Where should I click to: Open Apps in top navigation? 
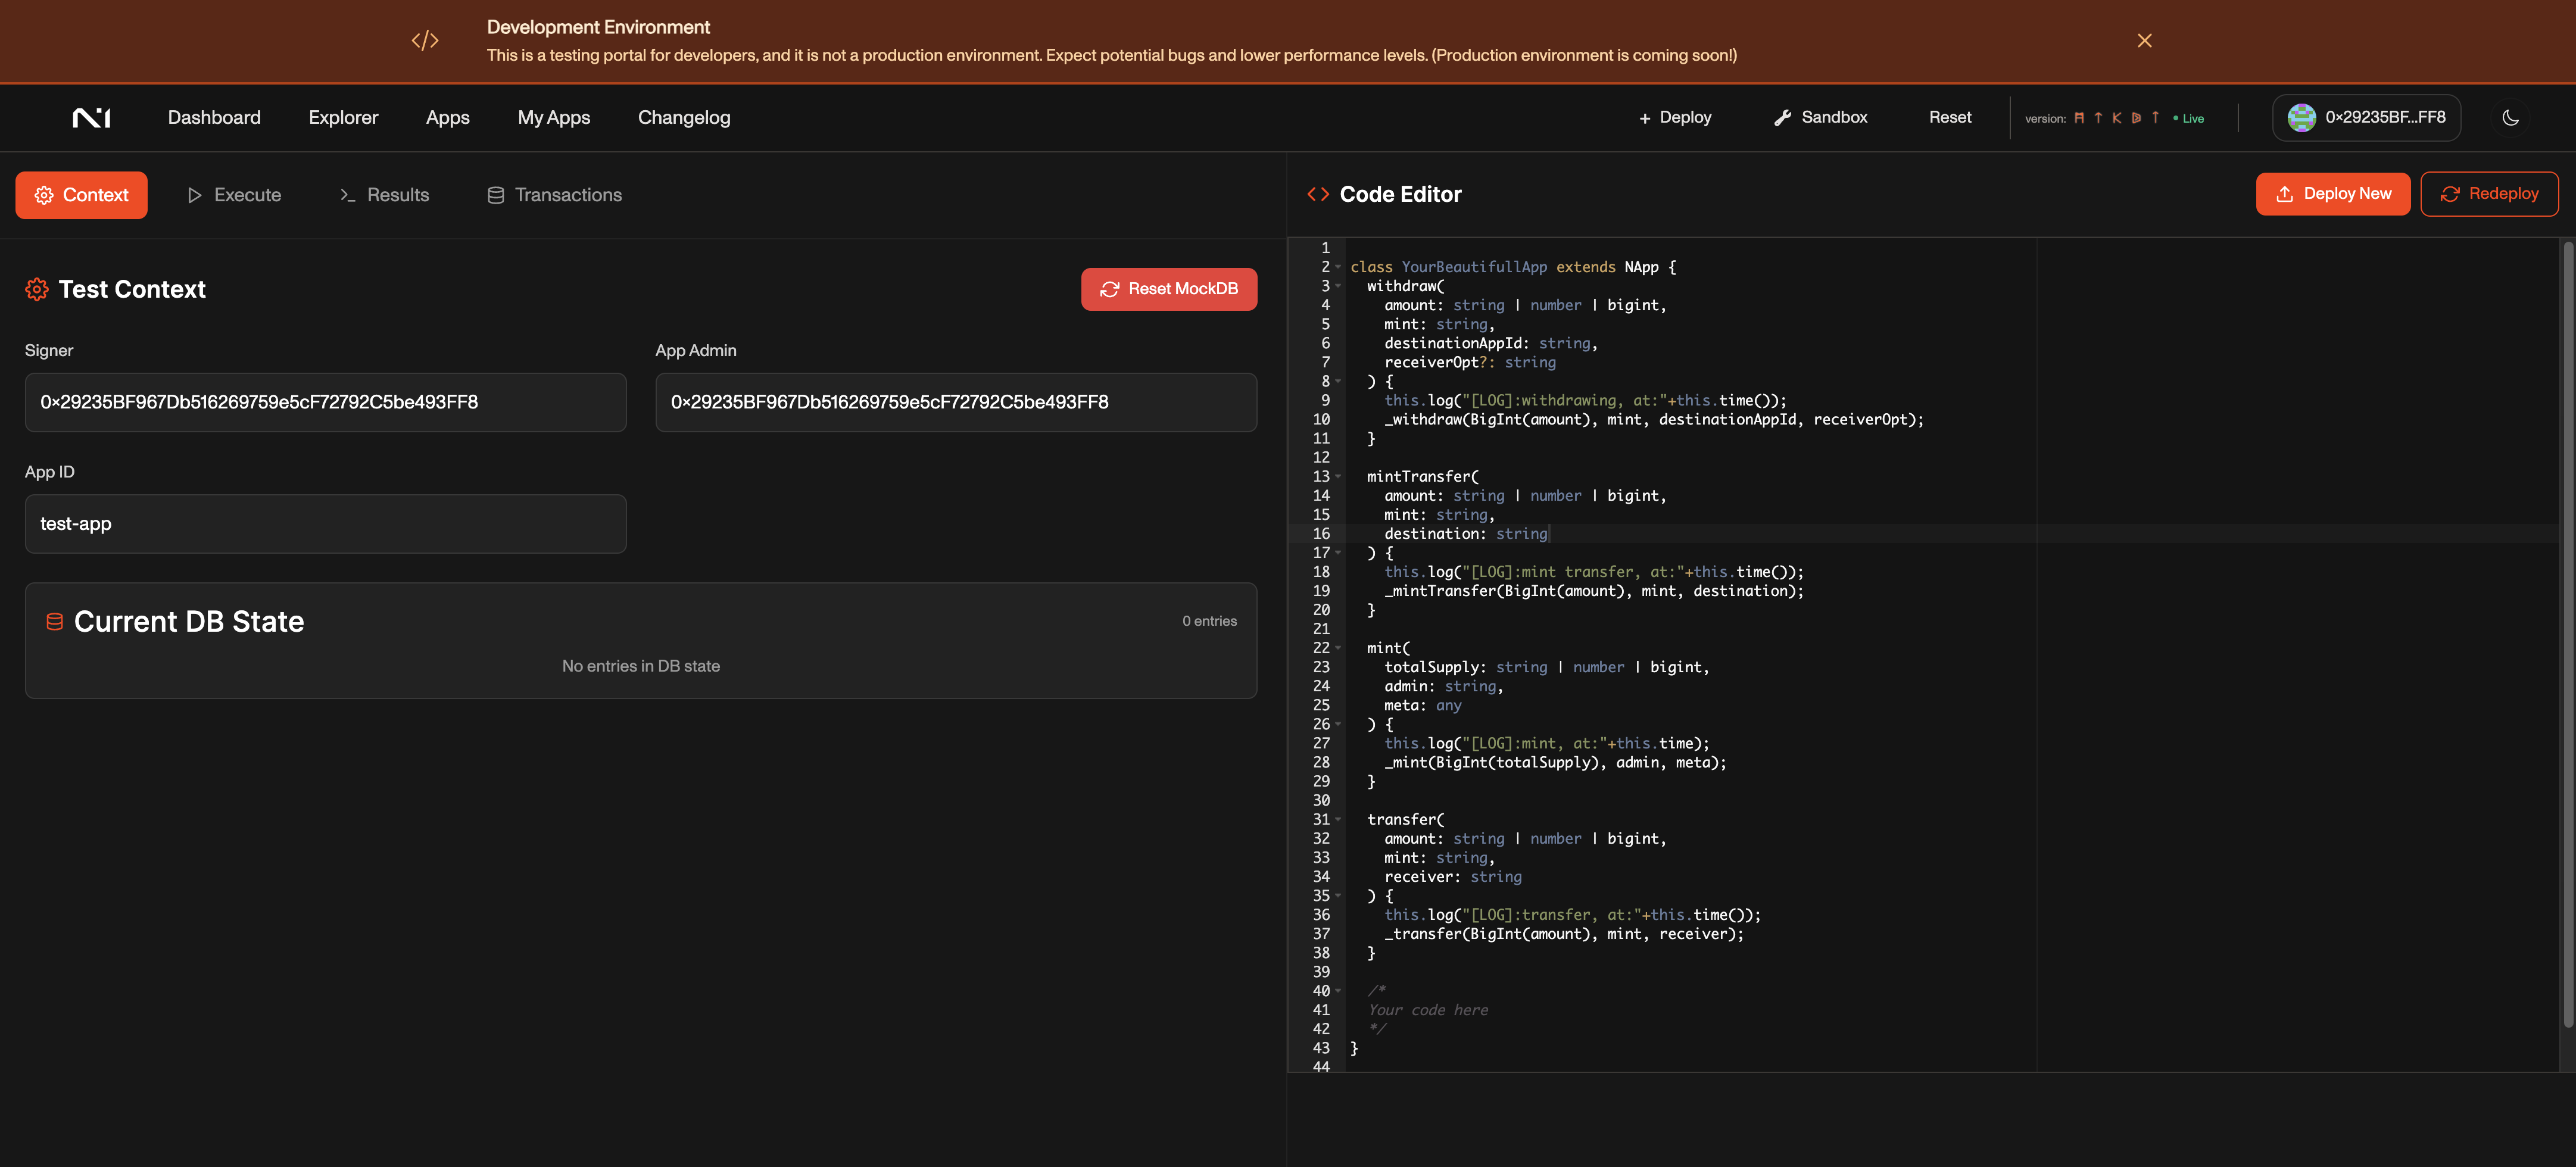(447, 118)
